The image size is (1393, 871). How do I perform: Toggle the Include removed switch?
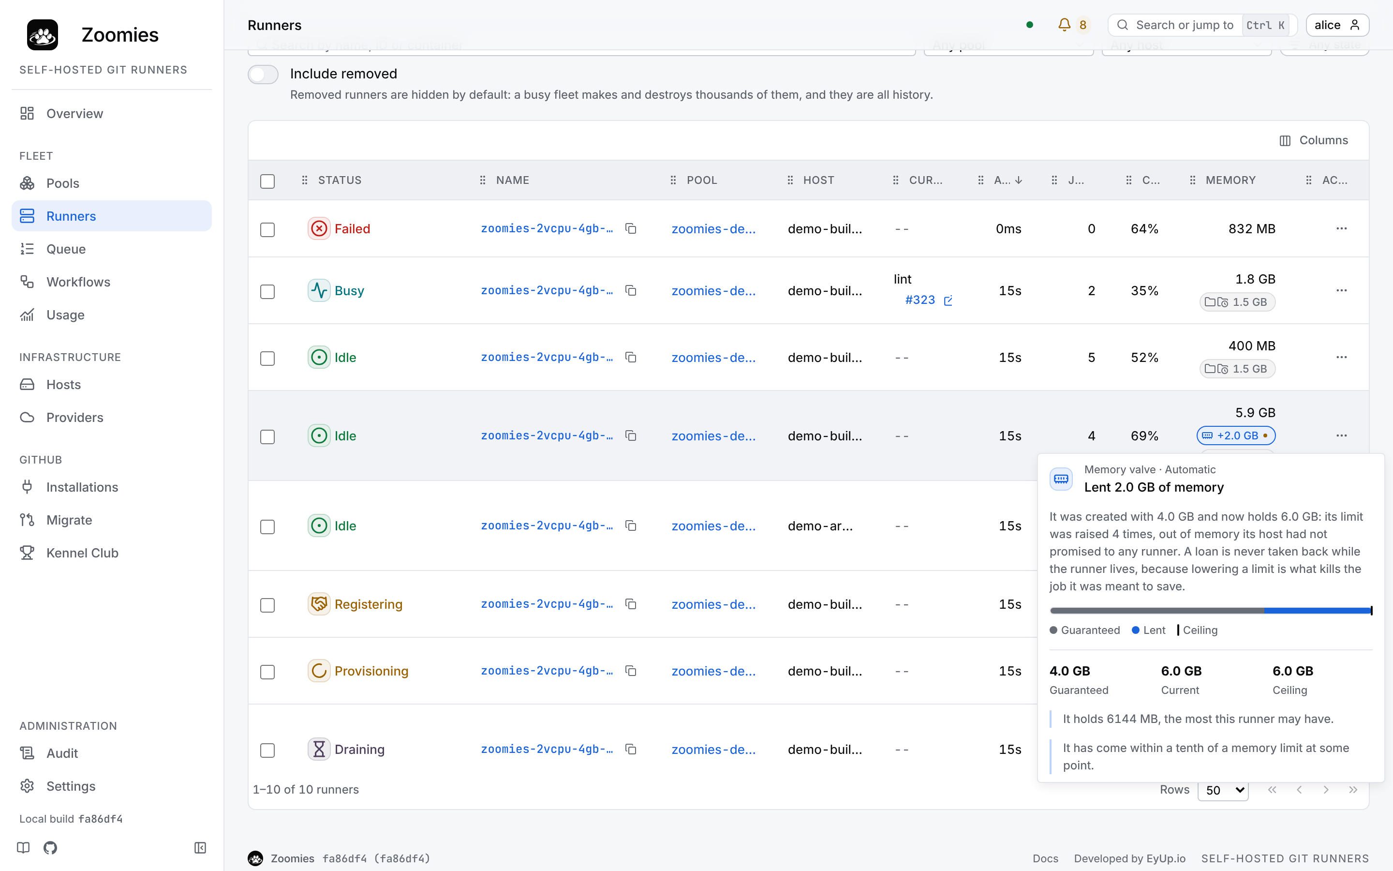[x=263, y=75]
